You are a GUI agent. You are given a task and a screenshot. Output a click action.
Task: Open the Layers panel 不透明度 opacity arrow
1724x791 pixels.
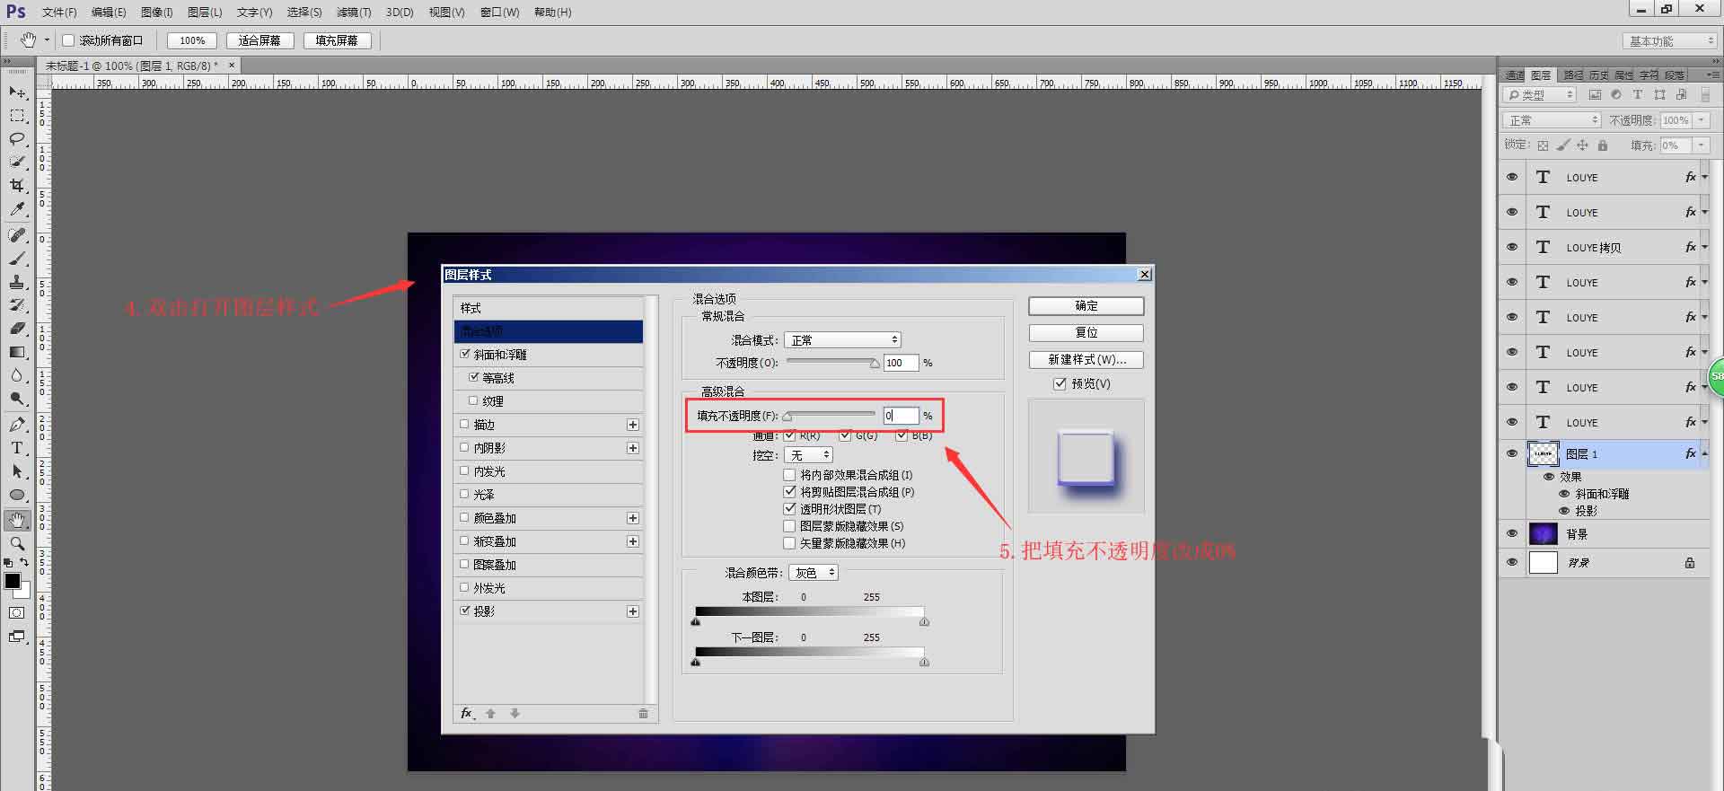[x=1702, y=120]
